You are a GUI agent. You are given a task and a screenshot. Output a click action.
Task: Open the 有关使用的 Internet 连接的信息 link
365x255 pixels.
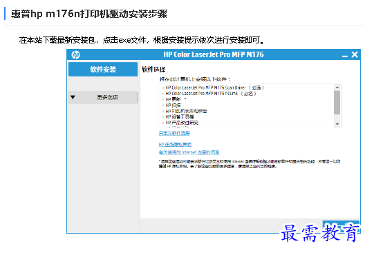(189, 152)
